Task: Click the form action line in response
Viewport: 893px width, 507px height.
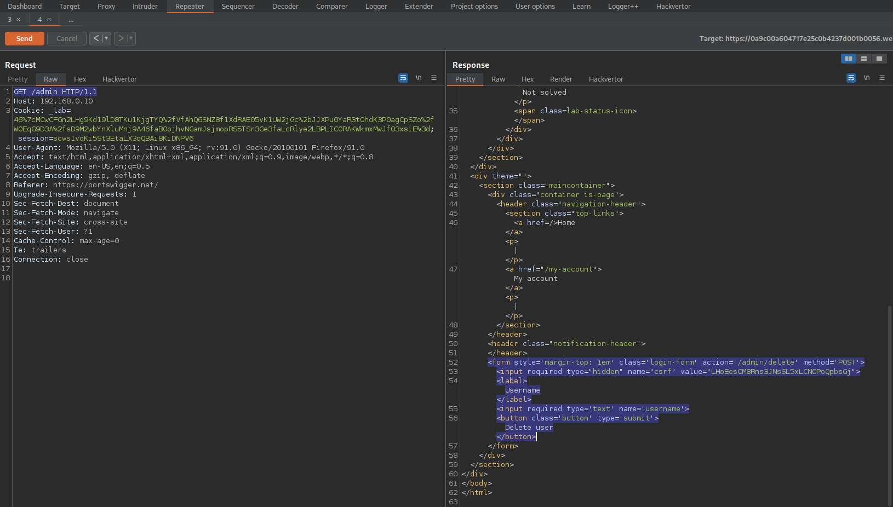Action: 676,362
